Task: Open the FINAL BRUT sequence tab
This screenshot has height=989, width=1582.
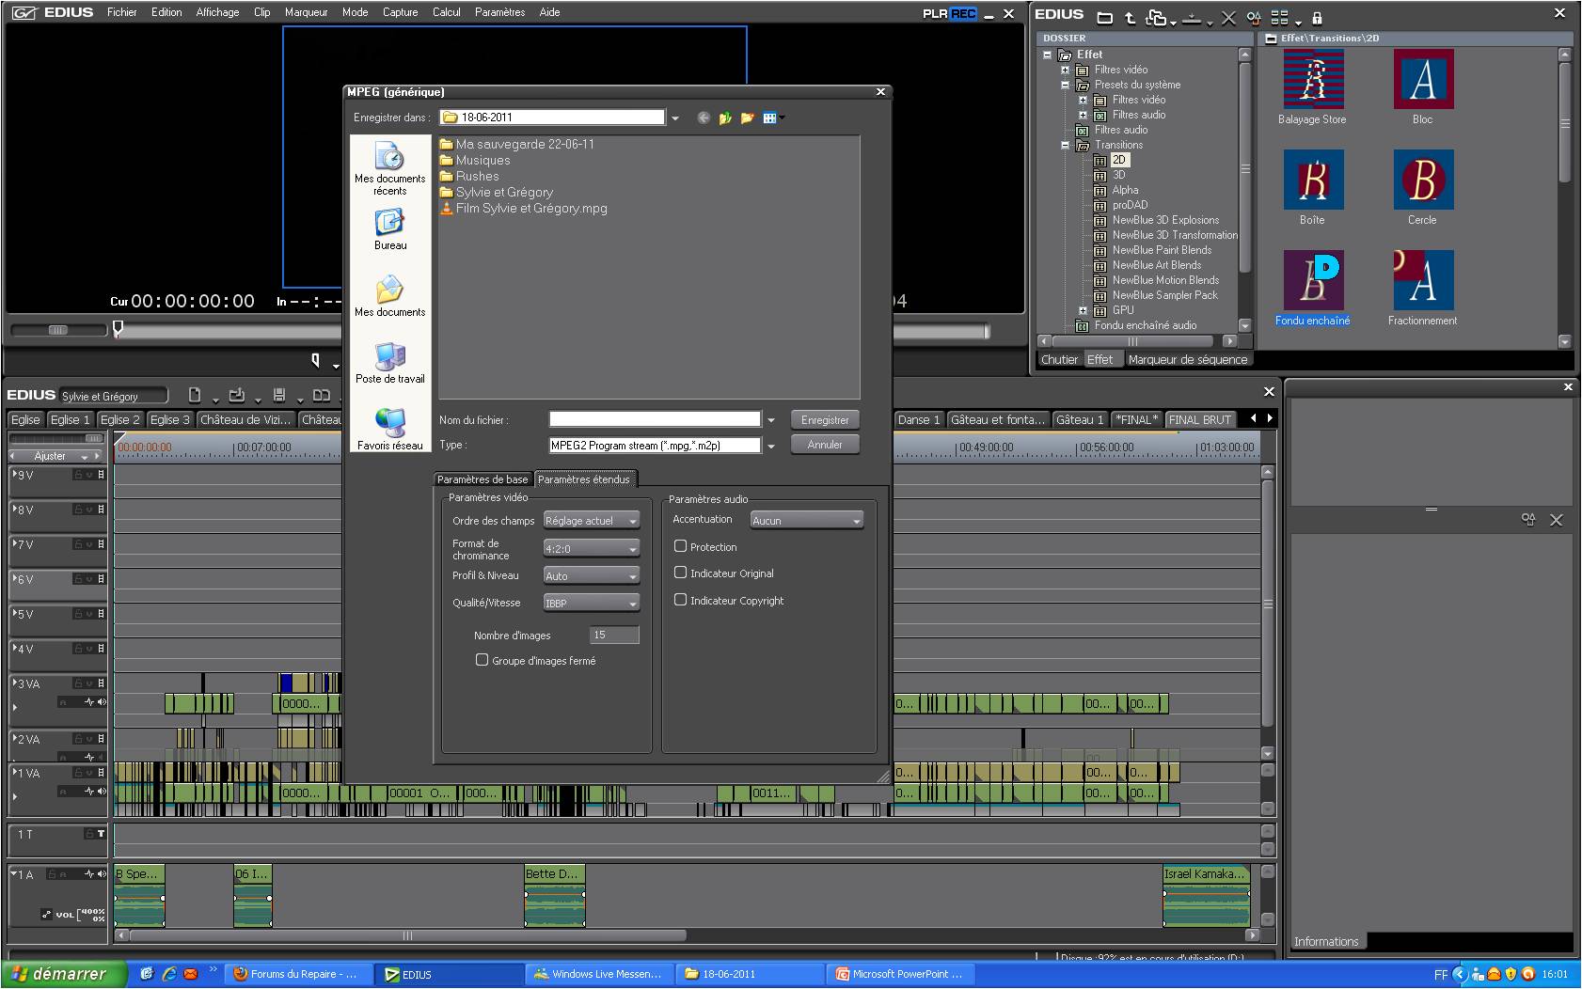Action: (1199, 419)
